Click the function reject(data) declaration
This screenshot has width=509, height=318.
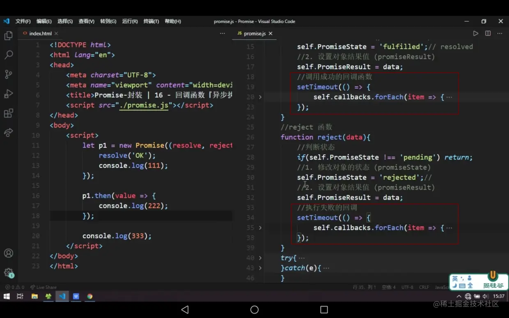(326, 137)
